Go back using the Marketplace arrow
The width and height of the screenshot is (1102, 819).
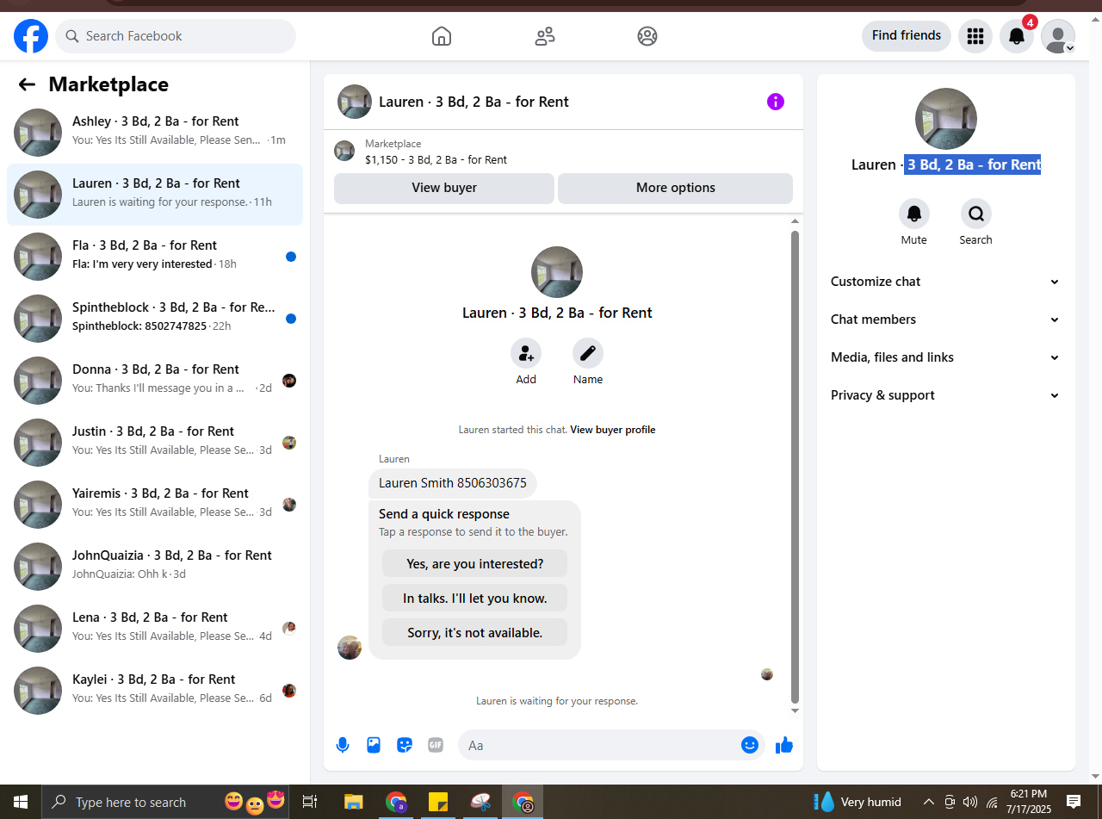click(x=27, y=84)
